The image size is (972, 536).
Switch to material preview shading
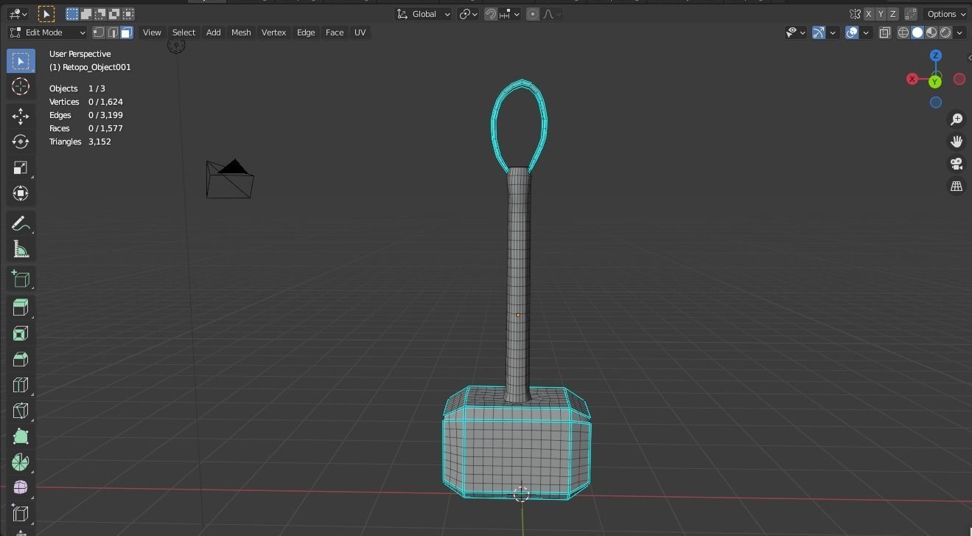(x=931, y=32)
